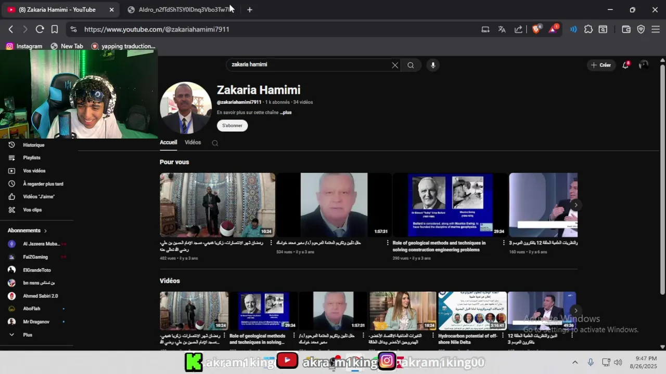
Task: Click the blue sound-wave extension icon
Action: pos(573,30)
